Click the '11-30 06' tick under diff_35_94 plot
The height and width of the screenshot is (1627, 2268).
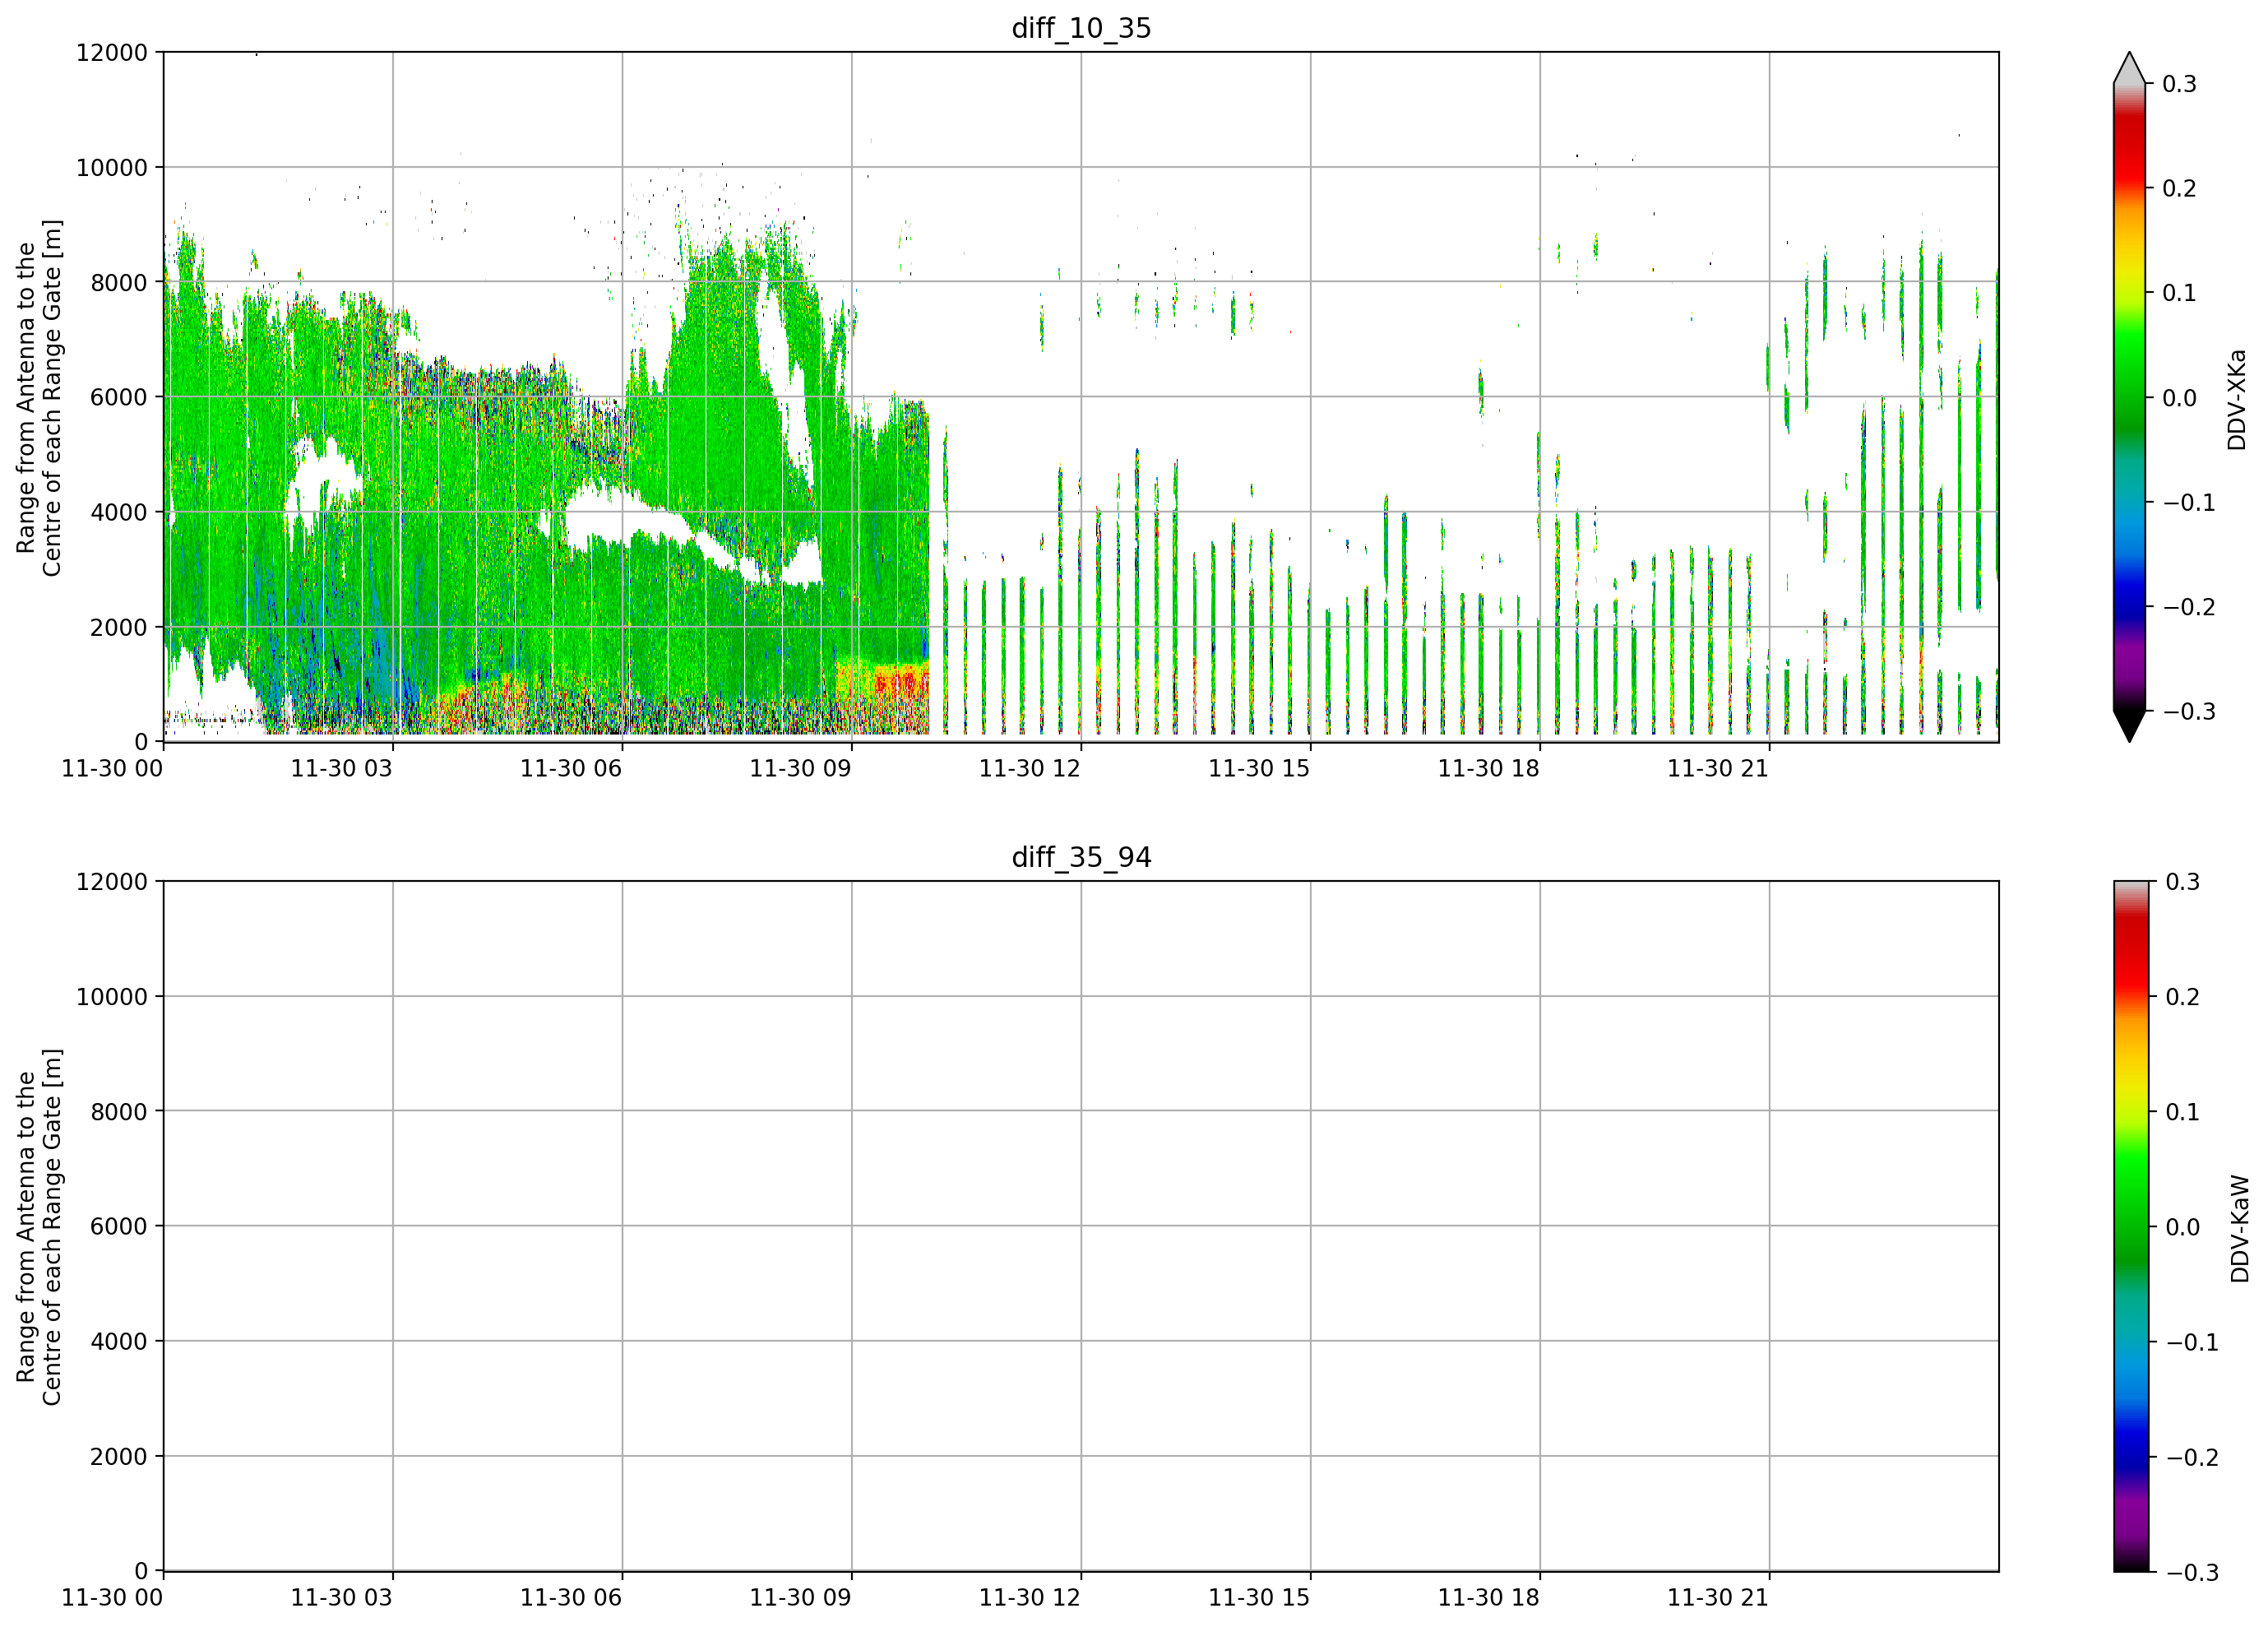(570, 1597)
